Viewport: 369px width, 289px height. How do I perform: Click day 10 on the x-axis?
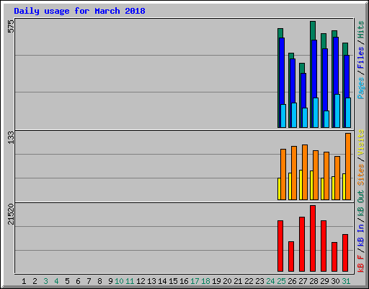pos(119,281)
